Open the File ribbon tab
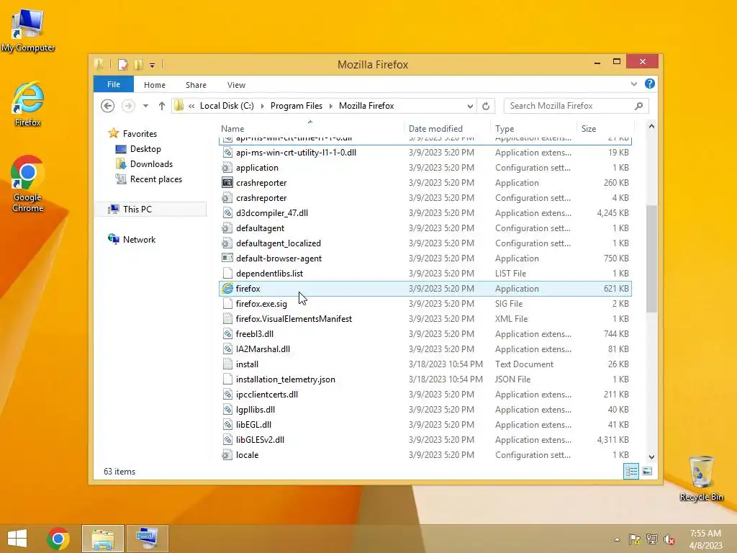The image size is (737, 553). tap(114, 84)
